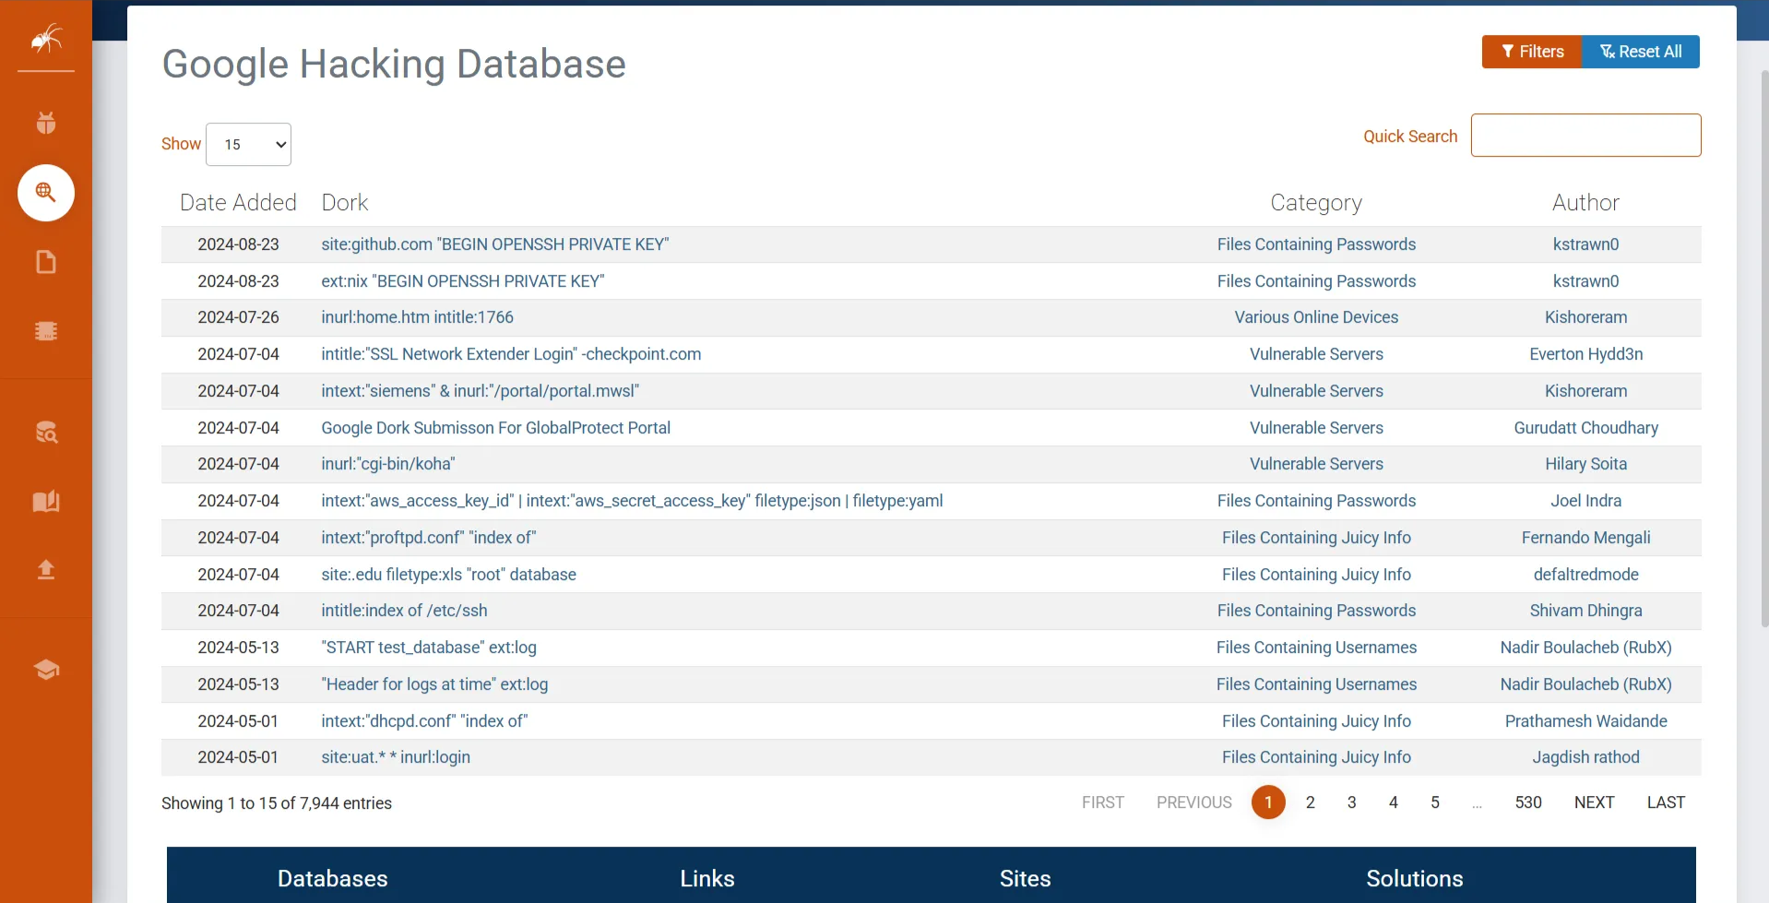Open author link Everton Hydd3n
The width and height of the screenshot is (1769, 903).
tap(1585, 354)
